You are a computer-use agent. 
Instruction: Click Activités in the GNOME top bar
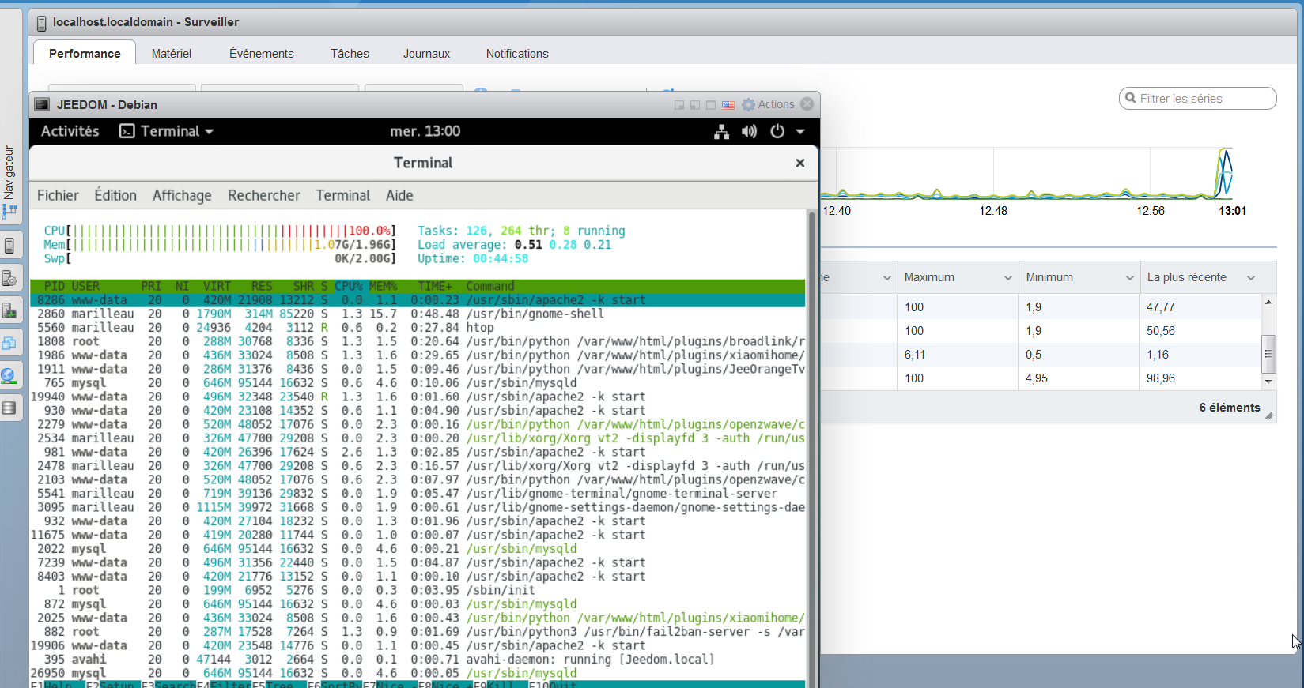click(70, 131)
